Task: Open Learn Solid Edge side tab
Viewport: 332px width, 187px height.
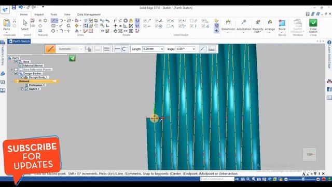Action: (329, 55)
